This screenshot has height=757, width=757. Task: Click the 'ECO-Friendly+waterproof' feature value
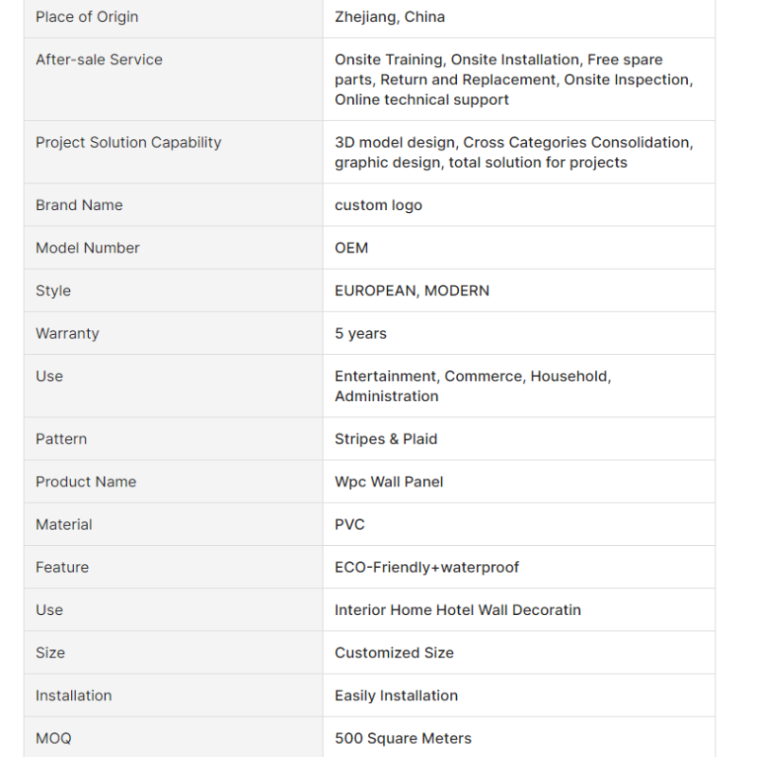point(427,568)
